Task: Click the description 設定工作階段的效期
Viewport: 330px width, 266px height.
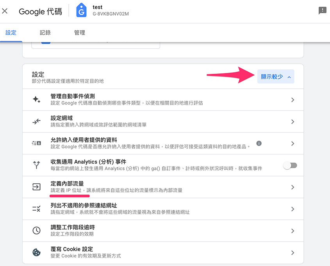Action: pyautogui.click(x=72, y=234)
